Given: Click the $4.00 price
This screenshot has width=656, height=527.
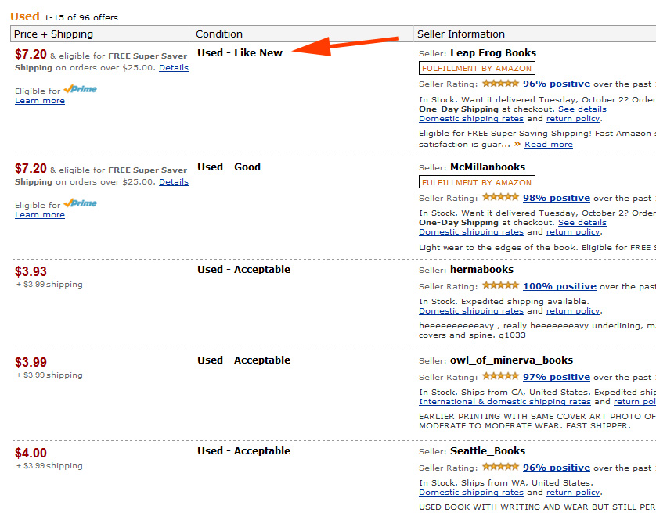Looking at the screenshot, I should click(31, 453).
